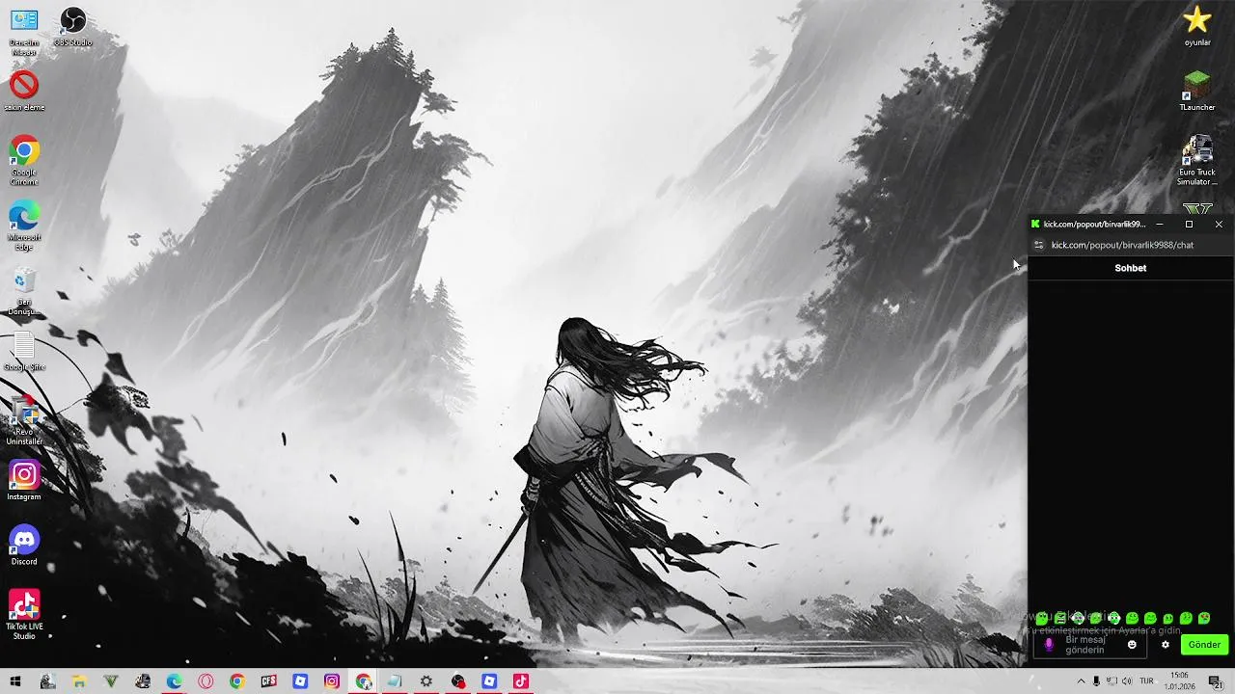Open Settings gear on the taskbar
Image resolution: width=1235 pixels, height=694 pixels.
point(426,681)
